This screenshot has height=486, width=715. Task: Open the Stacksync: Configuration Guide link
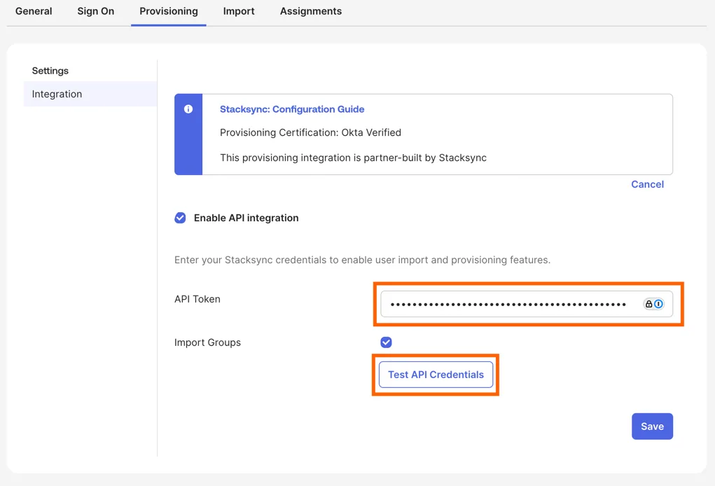coord(292,109)
